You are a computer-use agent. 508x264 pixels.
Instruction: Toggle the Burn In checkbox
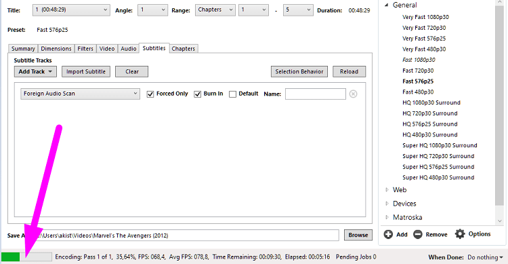click(x=197, y=94)
